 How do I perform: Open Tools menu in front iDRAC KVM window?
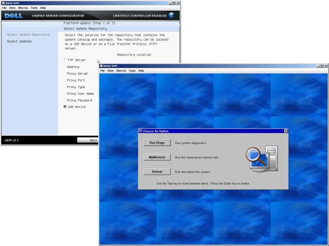tap(132, 71)
